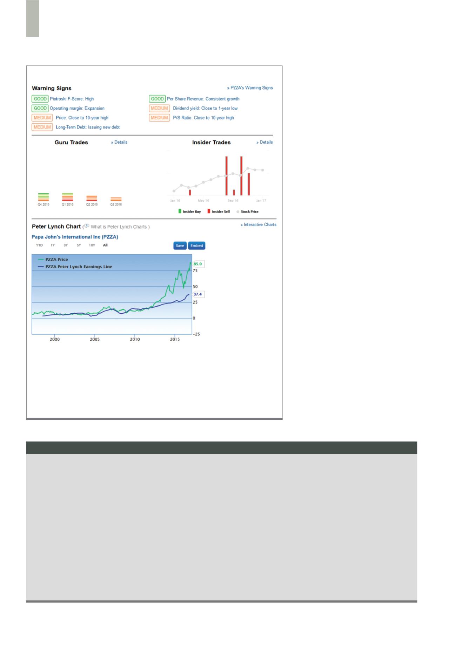Click MEDIUM badge beside P/S Ratio
The width and height of the screenshot is (456, 646).
(160, 118)
